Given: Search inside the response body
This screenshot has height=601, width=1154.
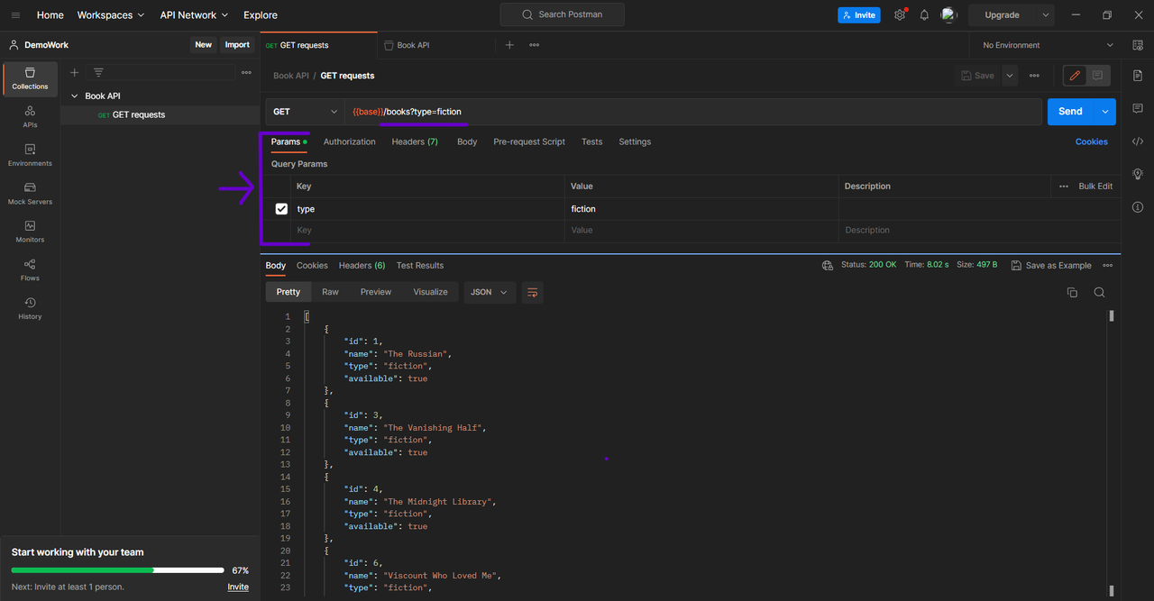Looking at the screenshot, I should [1099, 293].
